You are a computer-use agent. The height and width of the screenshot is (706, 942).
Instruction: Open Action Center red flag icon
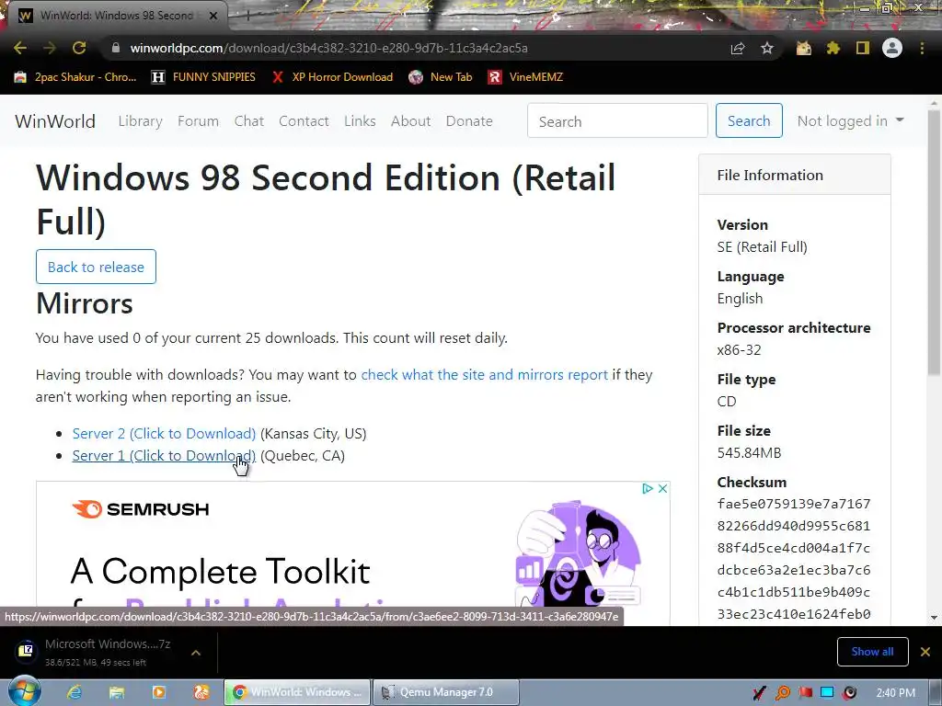pyautogui.click(x=805, y=693)
